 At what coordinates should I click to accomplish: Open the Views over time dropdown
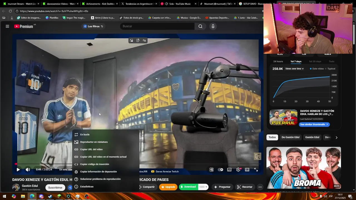point(295,69)
